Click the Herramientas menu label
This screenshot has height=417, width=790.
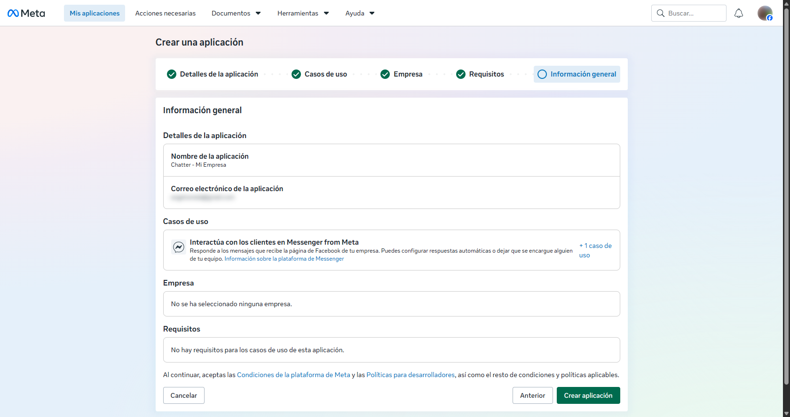pos(298,13)
